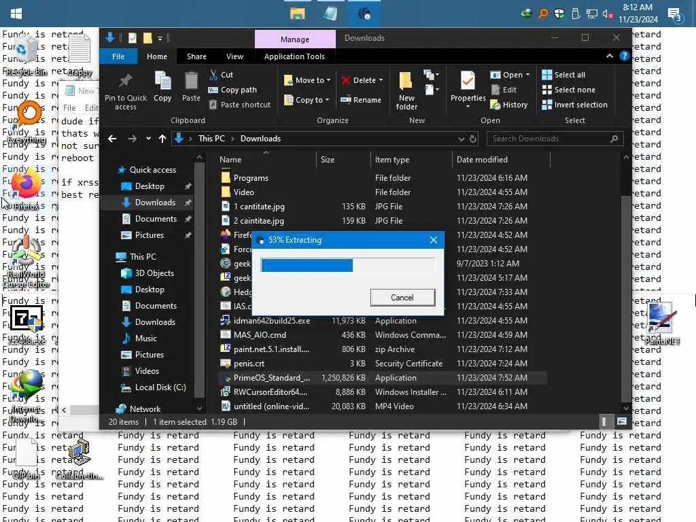Create a New folder

pyautogui.click(x=406, y=90)
